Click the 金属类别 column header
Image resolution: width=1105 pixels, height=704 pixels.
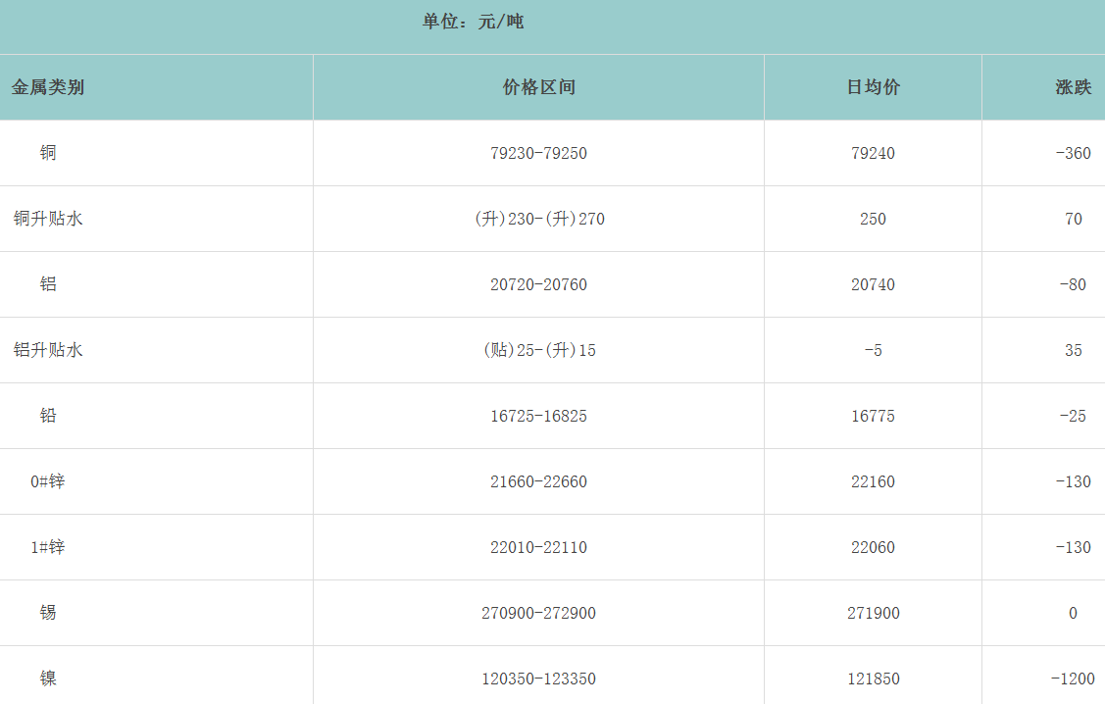[48, 87]
